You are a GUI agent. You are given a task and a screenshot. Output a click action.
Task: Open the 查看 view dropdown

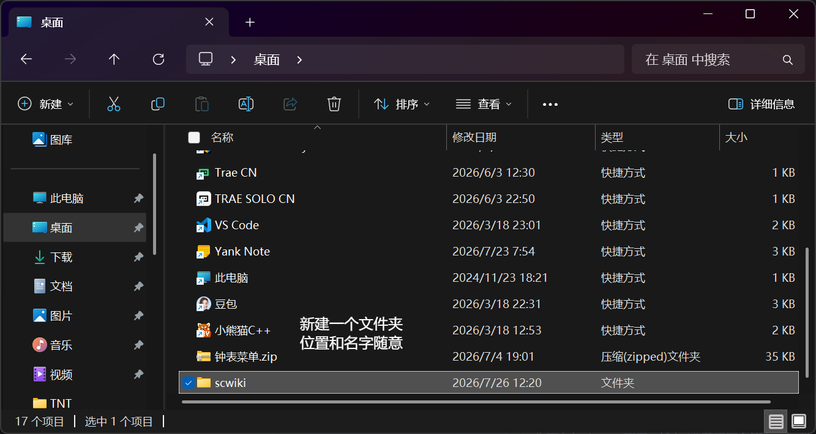(484, 104)
